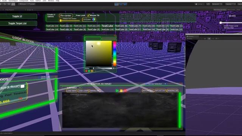Click the red stop icon in code editor
The width and height of the screenshot is (242, 136).
point(125,91)
